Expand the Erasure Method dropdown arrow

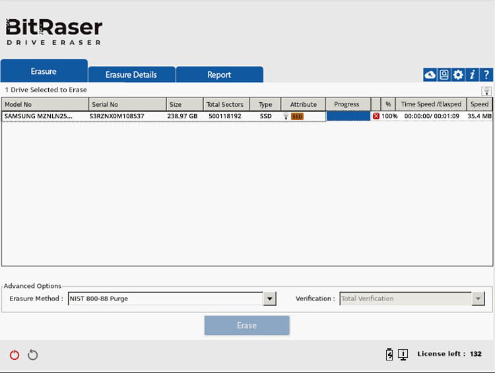[x=269, y=299]
